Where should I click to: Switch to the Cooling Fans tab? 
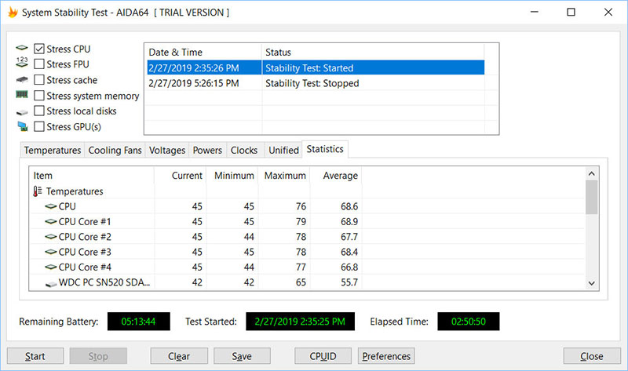pyautogui.click(x=115, y=150)
